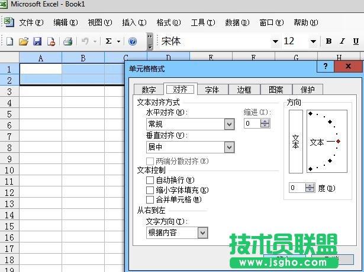
Task: Enable the wrap text checkbox
Action: coord(150,180)
